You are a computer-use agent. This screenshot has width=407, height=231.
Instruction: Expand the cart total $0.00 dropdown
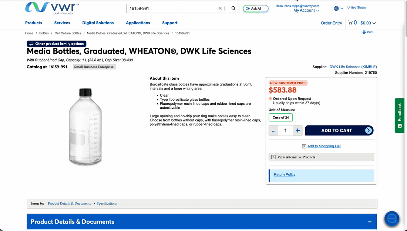pyautogui.click(x=368, y=23)
